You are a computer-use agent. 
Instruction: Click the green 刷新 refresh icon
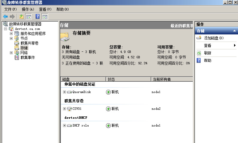pyautogui.click(x=199, y=53)
